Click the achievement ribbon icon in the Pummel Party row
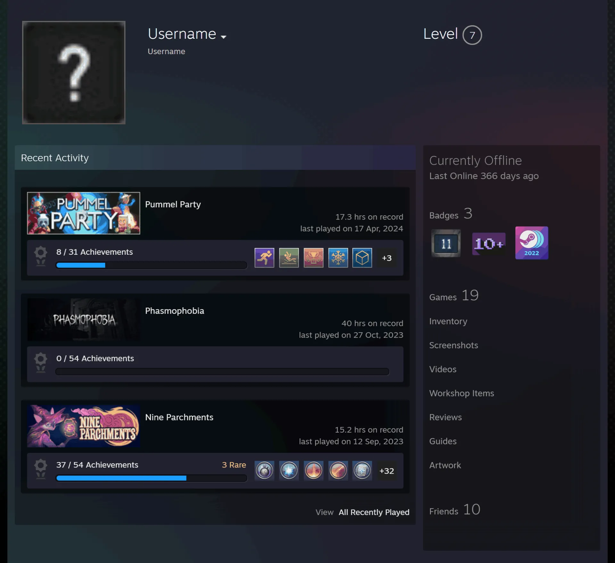The width and height of the screenshot is (615, 563). (x=41, y=256)
